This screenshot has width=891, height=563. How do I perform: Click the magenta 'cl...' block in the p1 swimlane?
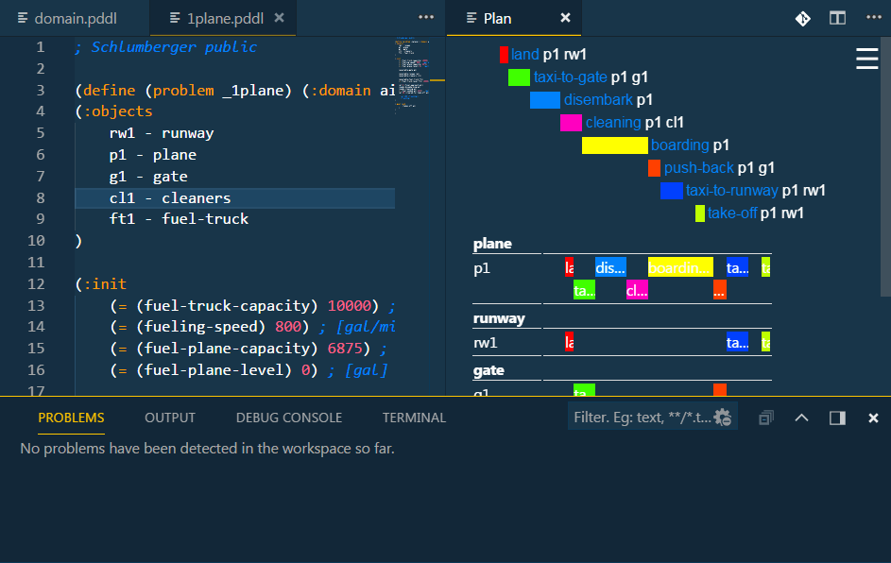click(637, 290)
